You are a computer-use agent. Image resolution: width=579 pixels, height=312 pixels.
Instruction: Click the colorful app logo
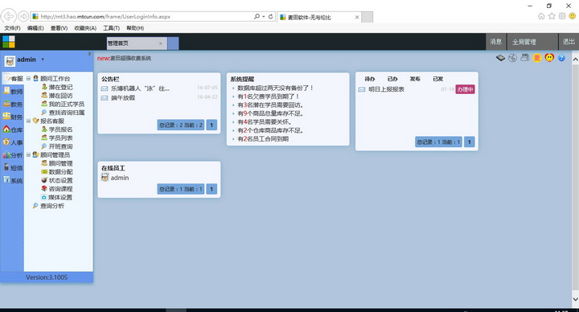pyautogui.click(x=9, y=42)
